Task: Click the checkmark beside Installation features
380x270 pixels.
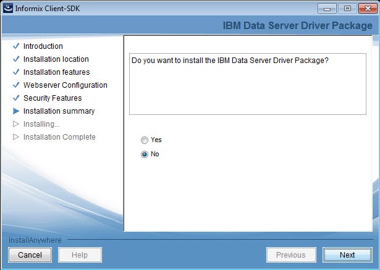Action: [x=16, y=72]
